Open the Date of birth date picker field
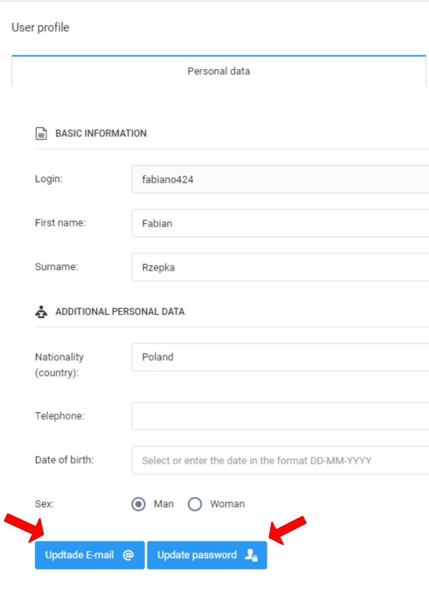 click(280, 460)
